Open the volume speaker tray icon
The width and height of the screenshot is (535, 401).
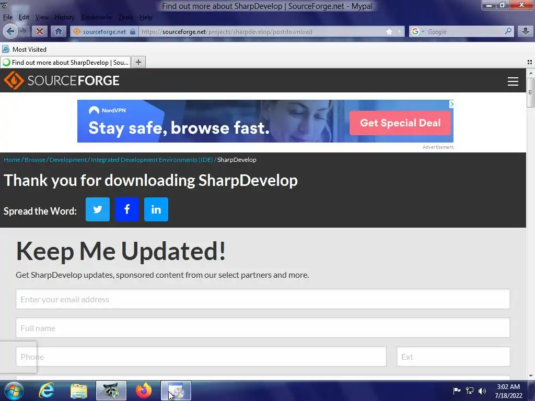(x=482, y=391)
